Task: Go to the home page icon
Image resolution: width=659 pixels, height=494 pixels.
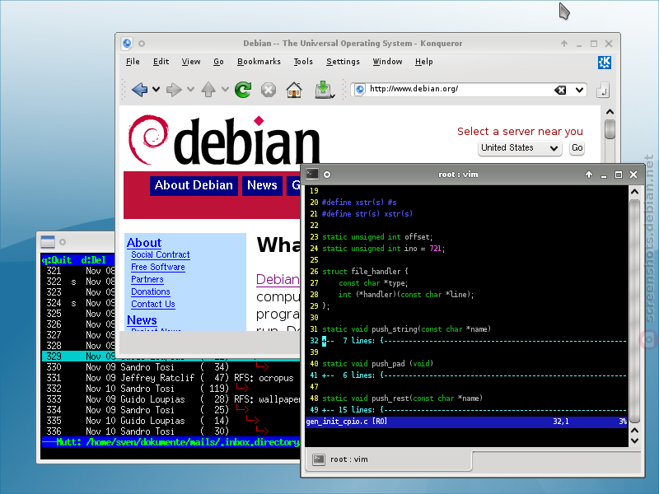Action: click(x=294, y=90)
